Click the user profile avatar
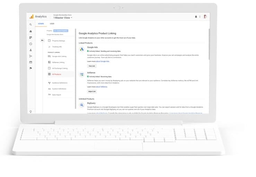Viewport: 256px width, 177px height. (x=205, y=17)
